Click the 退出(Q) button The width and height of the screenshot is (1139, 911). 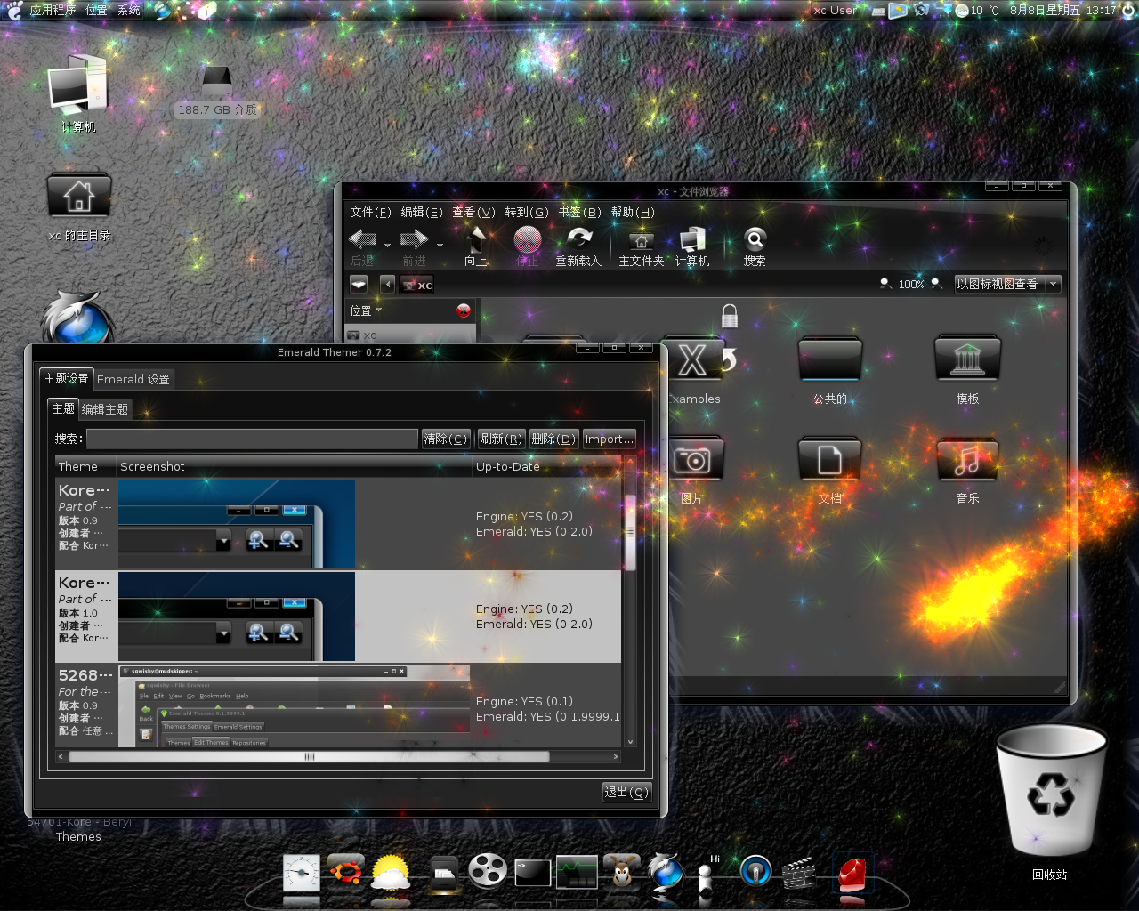[627, 792]
